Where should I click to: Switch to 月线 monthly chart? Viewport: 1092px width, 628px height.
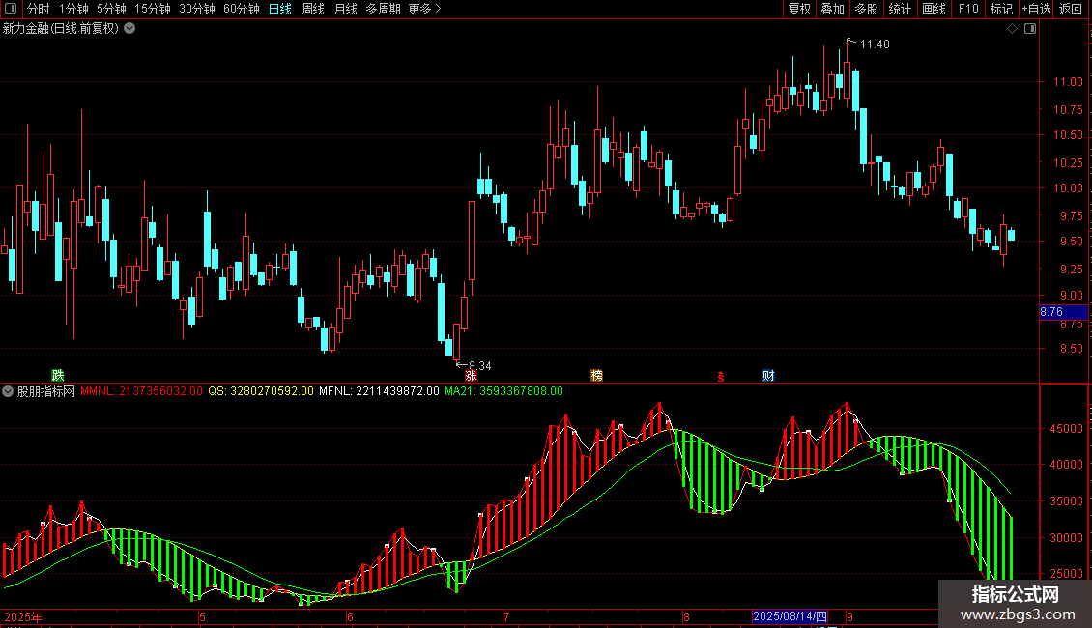click(345, 9)
